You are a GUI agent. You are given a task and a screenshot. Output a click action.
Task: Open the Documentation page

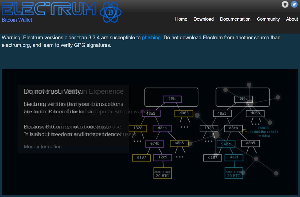coord(235,19)
